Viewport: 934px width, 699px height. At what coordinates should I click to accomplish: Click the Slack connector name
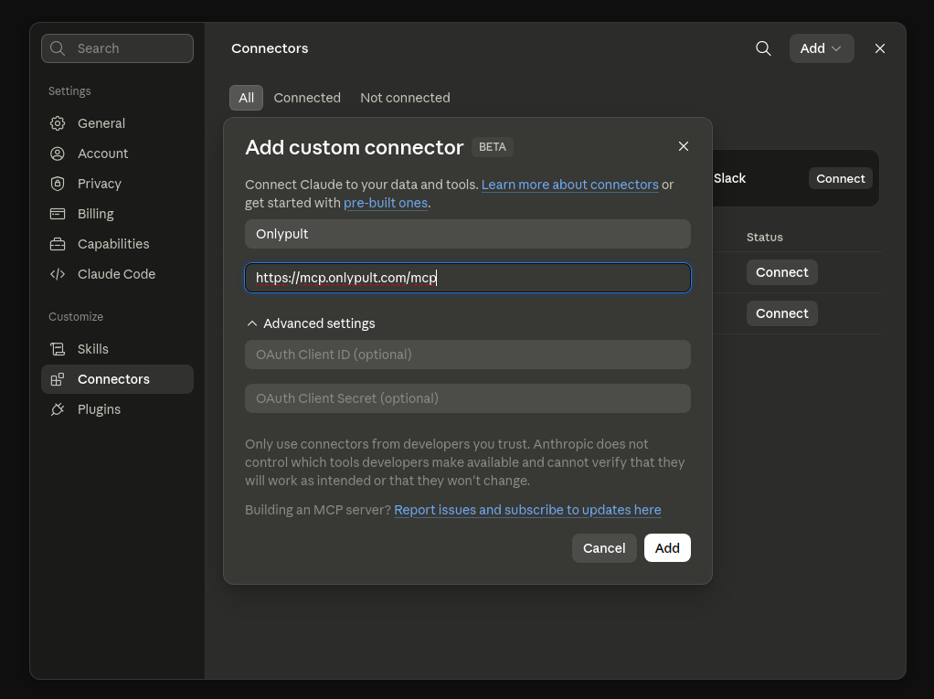click(x=729, y=178)
